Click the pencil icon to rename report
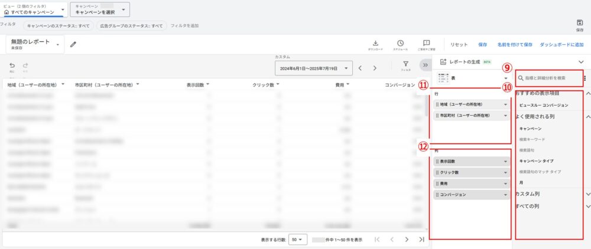Image resolution: width=591 pixels, height=249 pixels. tap(73, 44)
